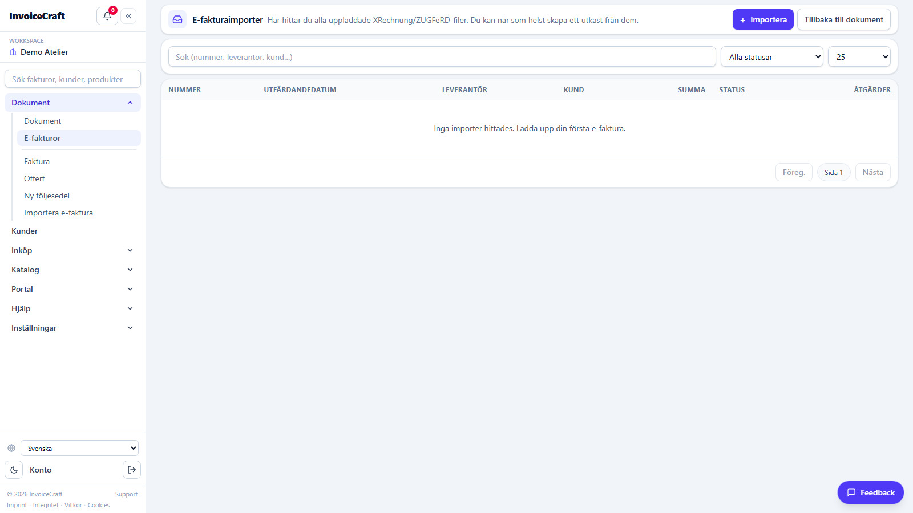The height and width of the screenshot is (513, 913).
Task: Click the logout icon
Action: 132,470
